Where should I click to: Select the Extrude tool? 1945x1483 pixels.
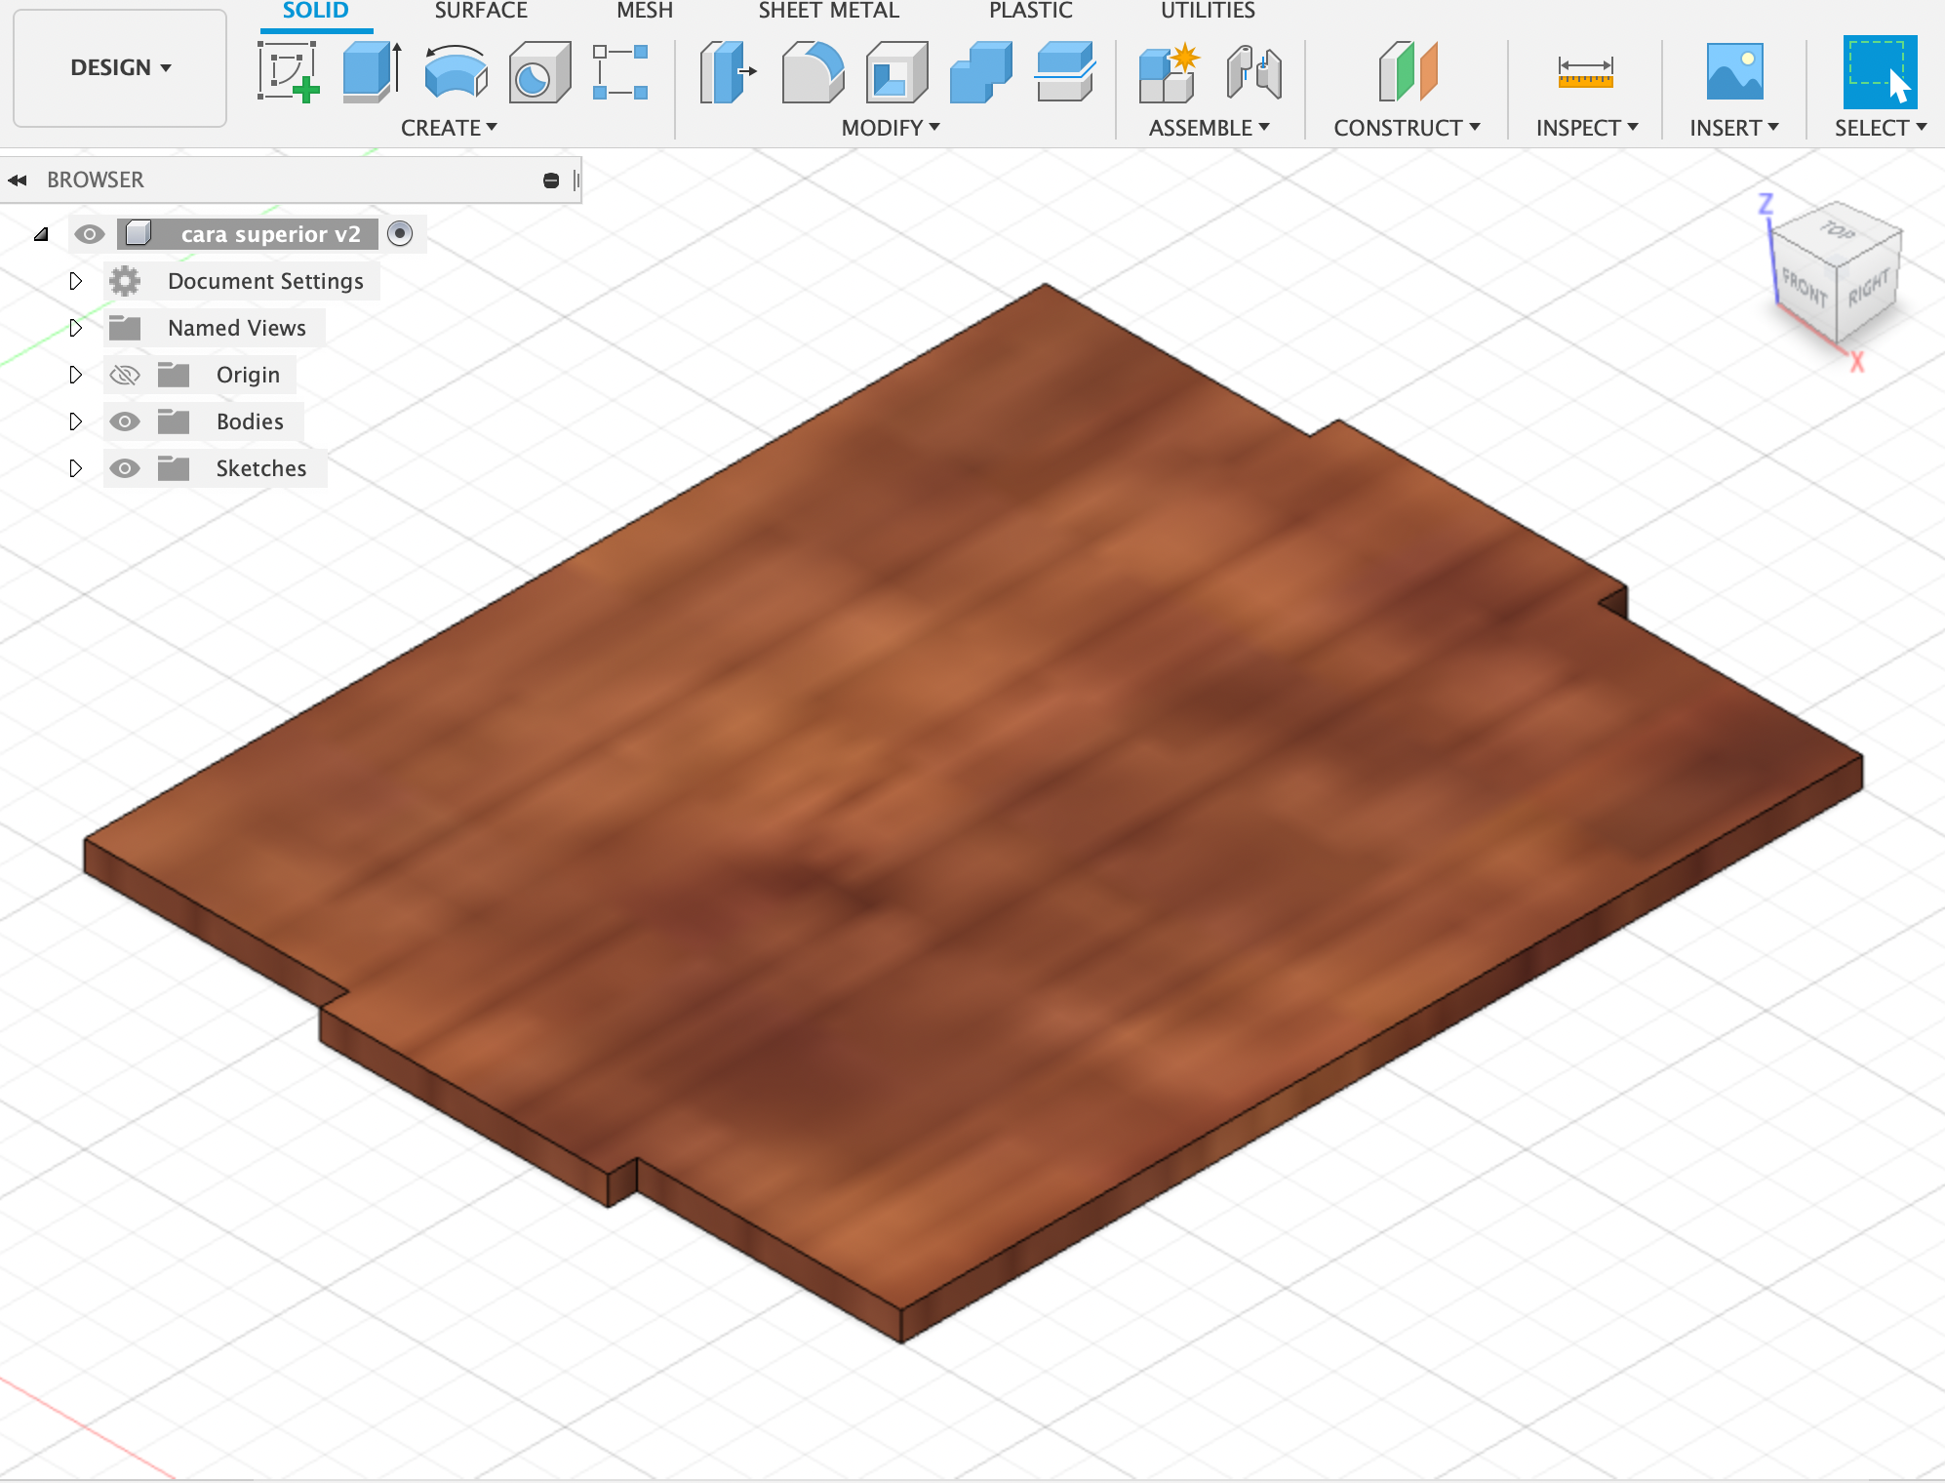(x=372, y=72)
